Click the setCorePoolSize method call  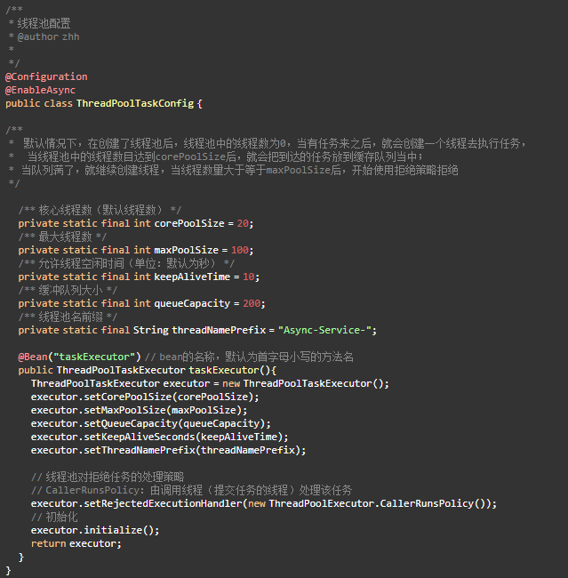coord(128,397)
